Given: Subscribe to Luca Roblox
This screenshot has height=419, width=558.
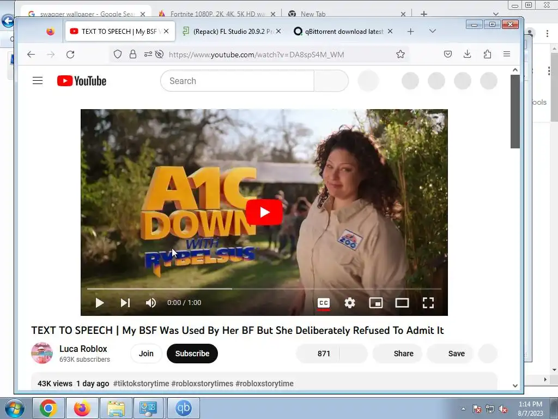Looking at the screenshot, I should 192,354.
